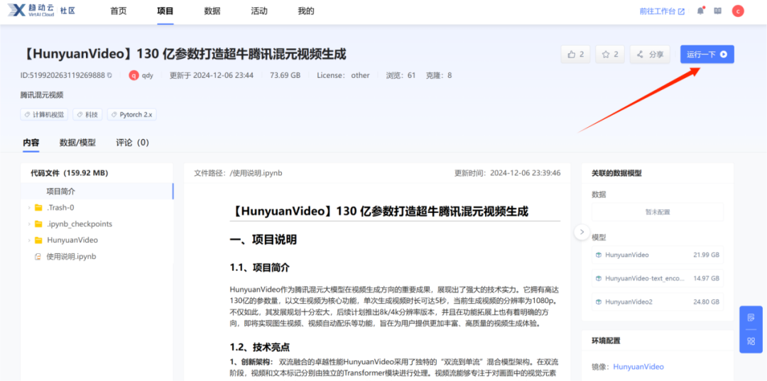This screenshot has height=381, width=767.
Task: Go to 首页 in top navigation
Action: coord(119,11)
